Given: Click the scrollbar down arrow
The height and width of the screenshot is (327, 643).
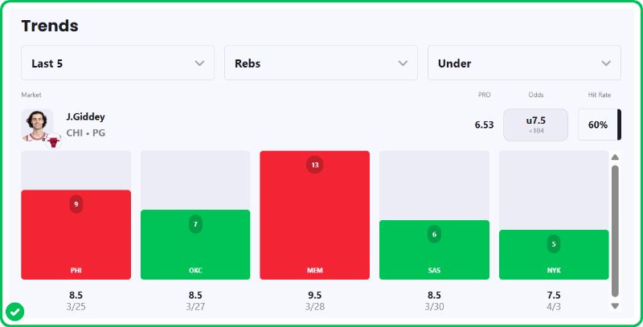Looking at the screenshot, I should click(616, 305).
